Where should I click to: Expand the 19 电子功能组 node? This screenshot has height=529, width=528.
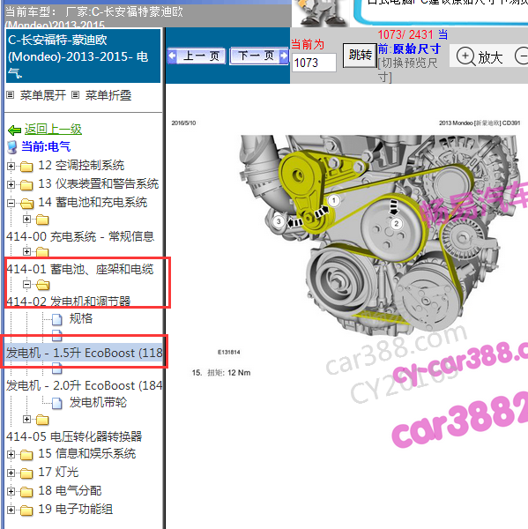(11, 510)
